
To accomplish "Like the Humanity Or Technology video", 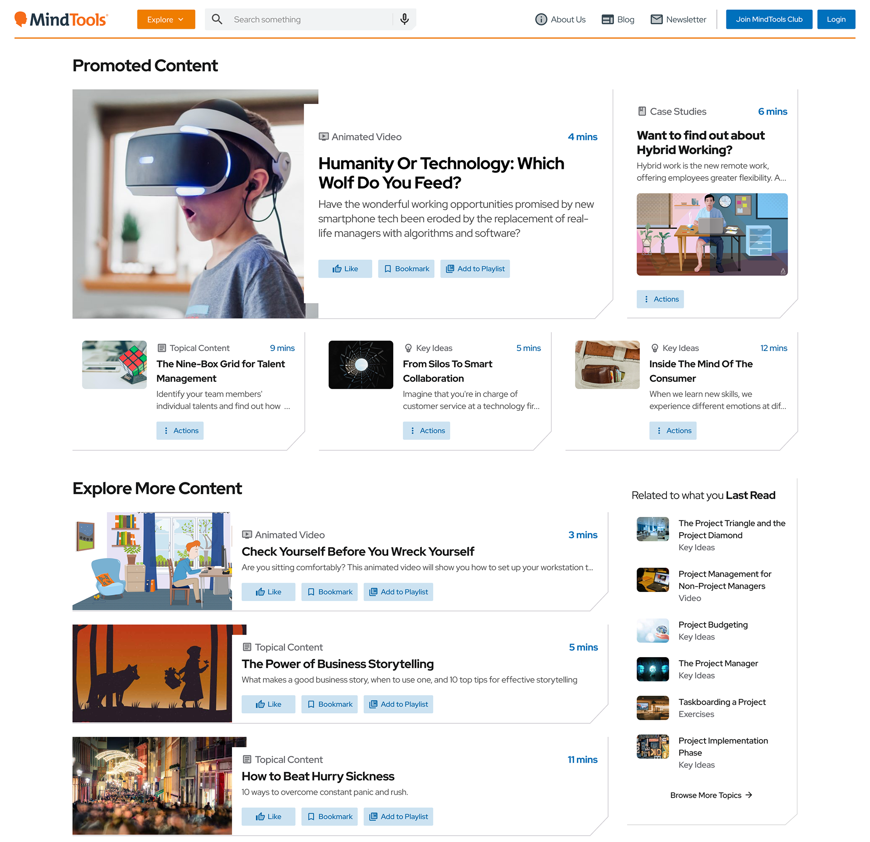I will coord(345,269).
